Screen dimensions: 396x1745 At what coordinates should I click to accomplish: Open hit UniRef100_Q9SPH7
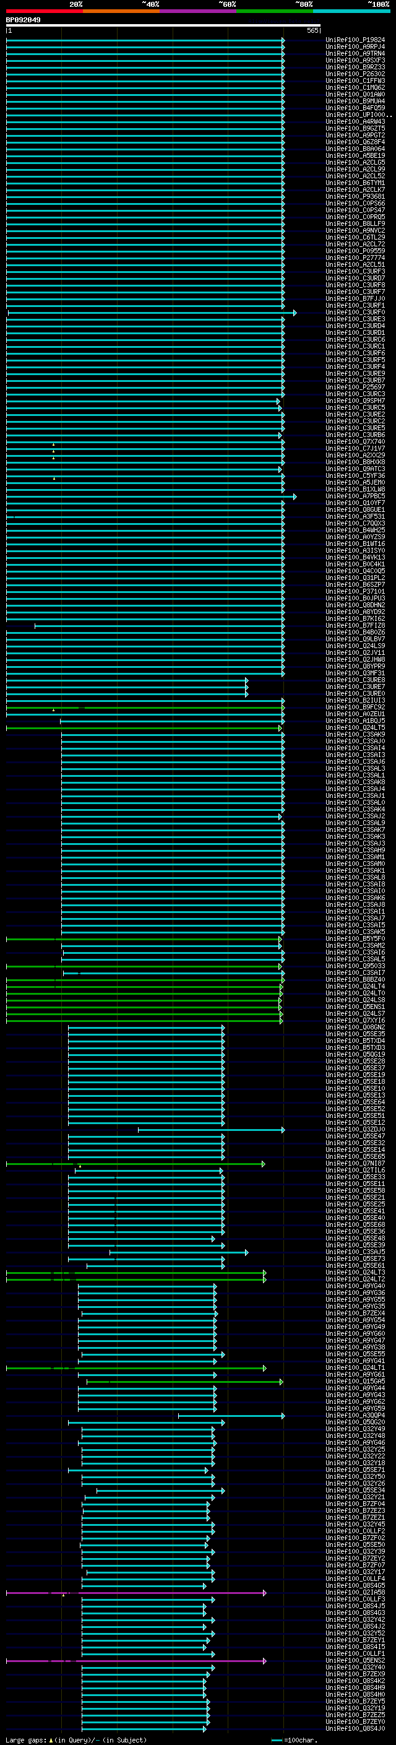(x=355, y=401)
